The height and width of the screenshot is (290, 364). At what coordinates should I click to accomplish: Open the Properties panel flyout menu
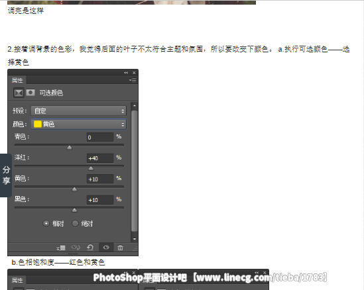click(x=133, y=80)
